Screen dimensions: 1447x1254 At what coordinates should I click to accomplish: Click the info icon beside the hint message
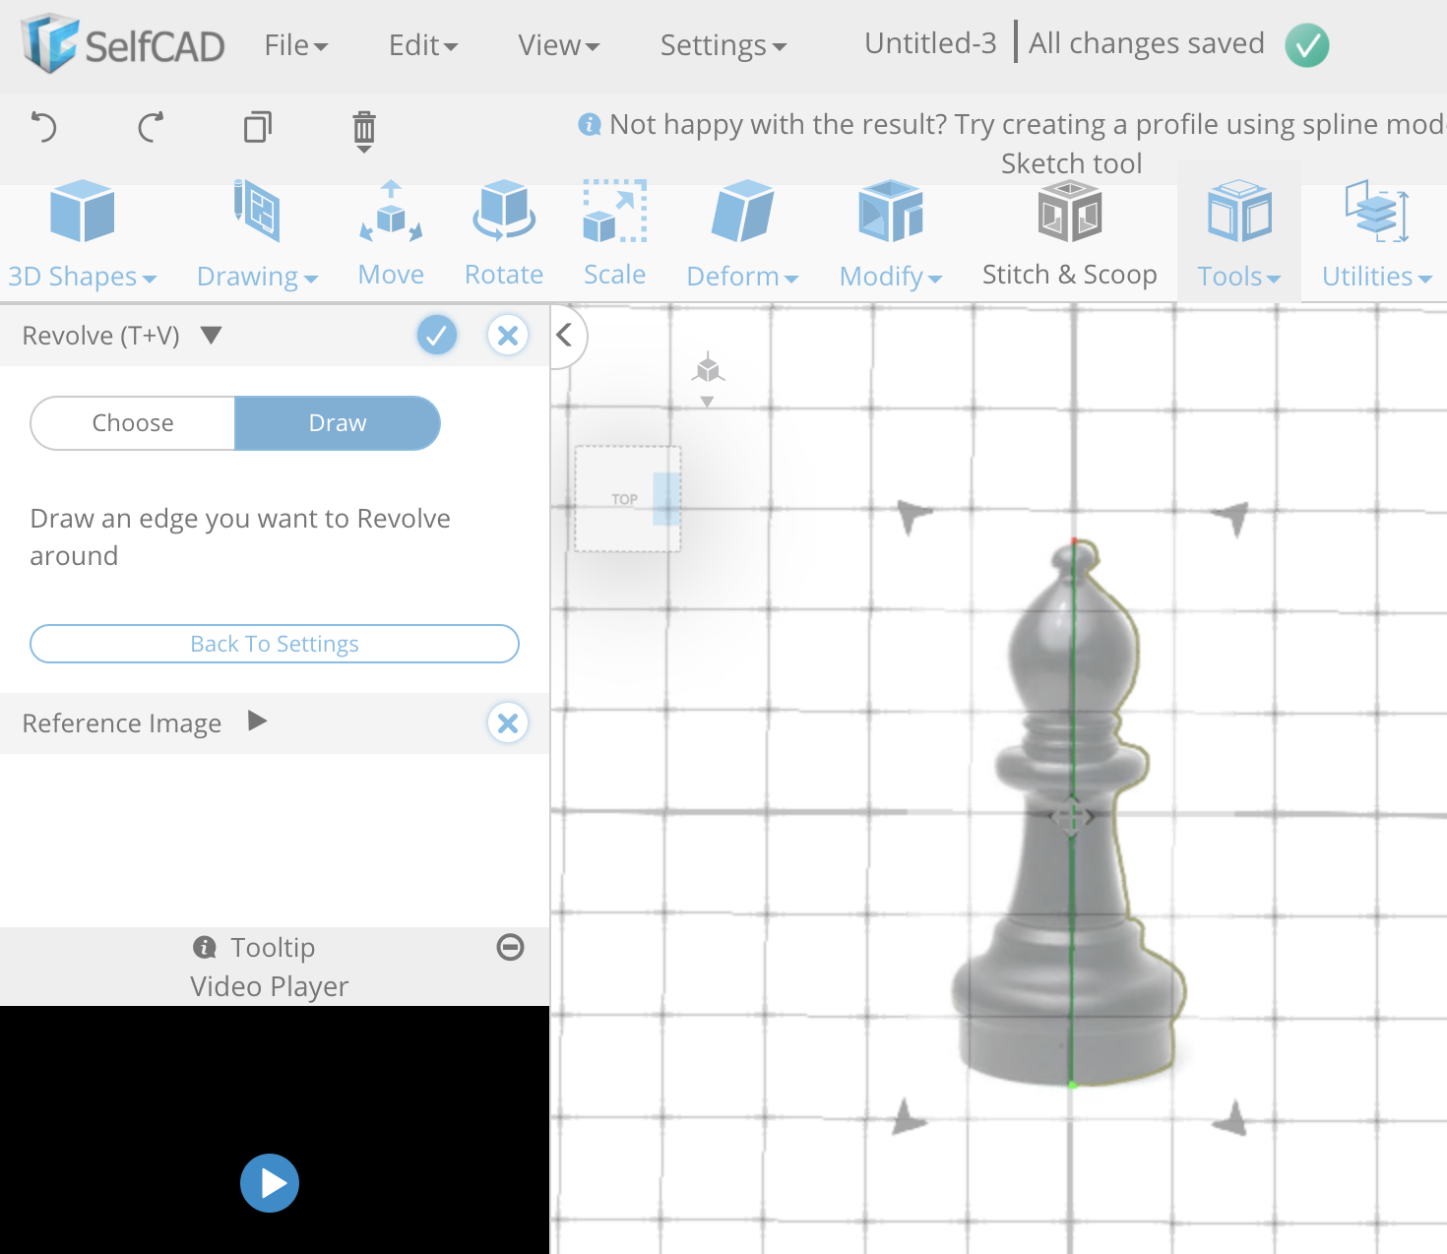590,124
